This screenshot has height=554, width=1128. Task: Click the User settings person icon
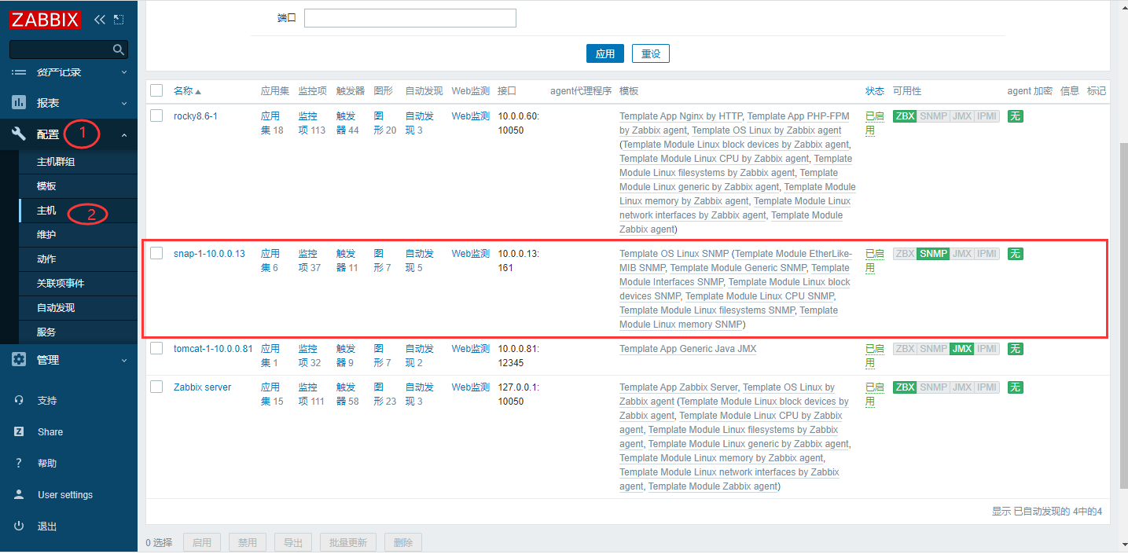pos(19,494)
